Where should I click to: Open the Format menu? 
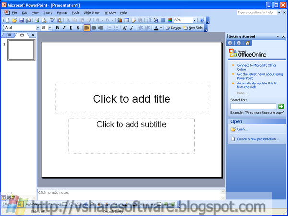(62, 13)
